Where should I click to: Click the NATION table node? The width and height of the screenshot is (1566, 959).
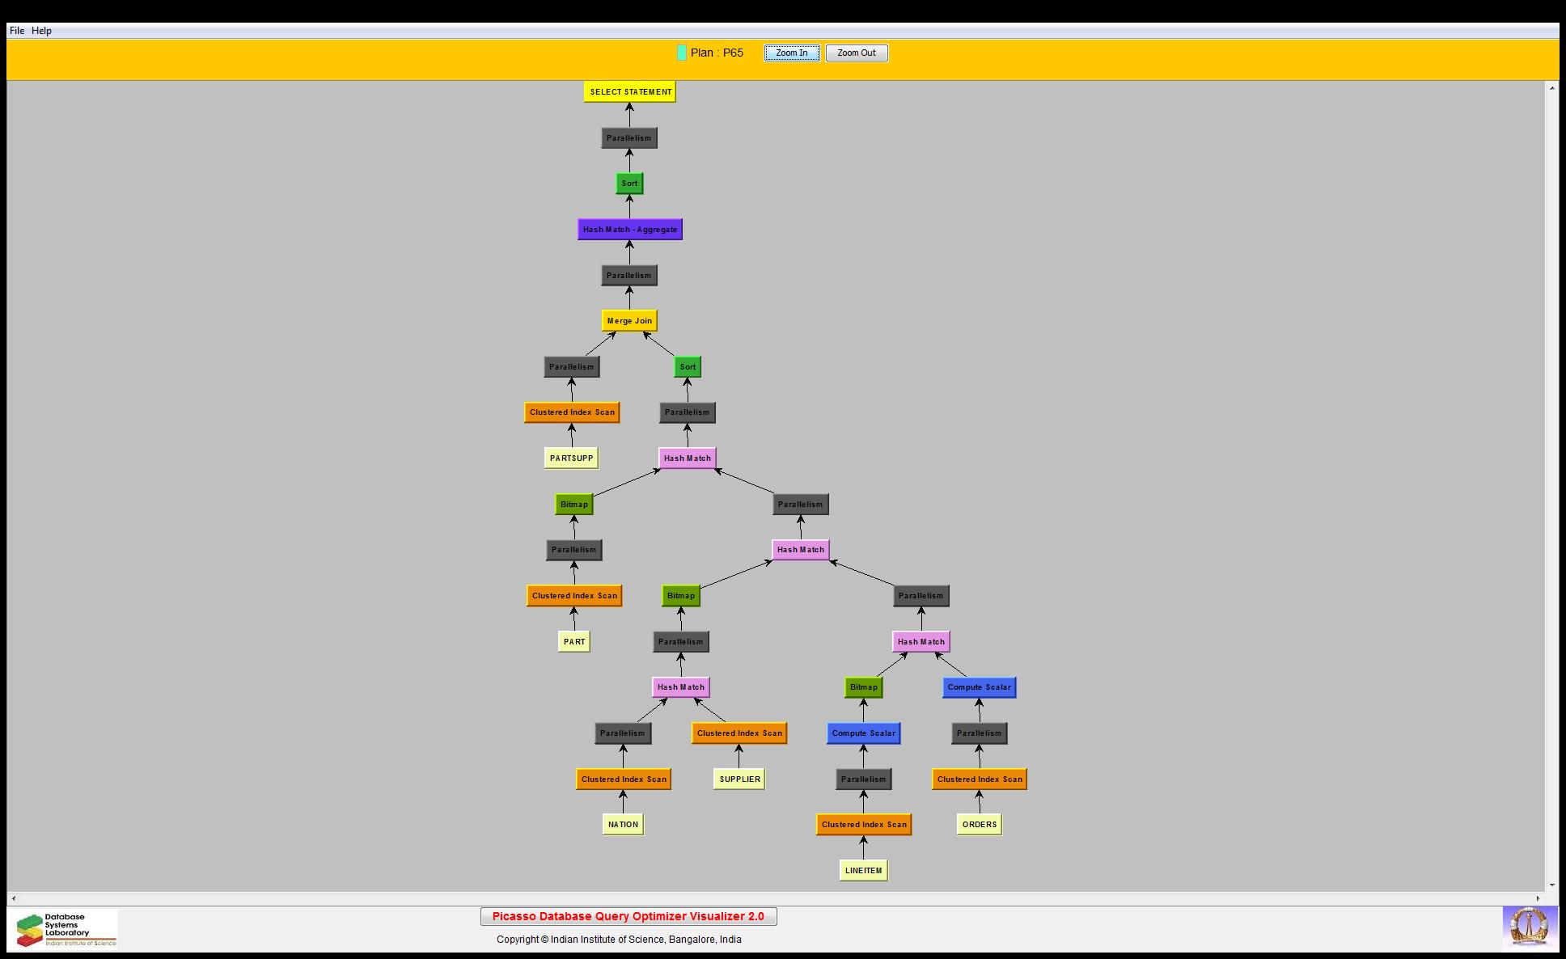pos(623,825)
